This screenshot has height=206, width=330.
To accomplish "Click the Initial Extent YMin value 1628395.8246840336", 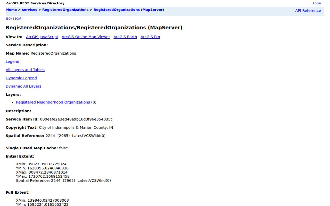I will click(48, 168).
